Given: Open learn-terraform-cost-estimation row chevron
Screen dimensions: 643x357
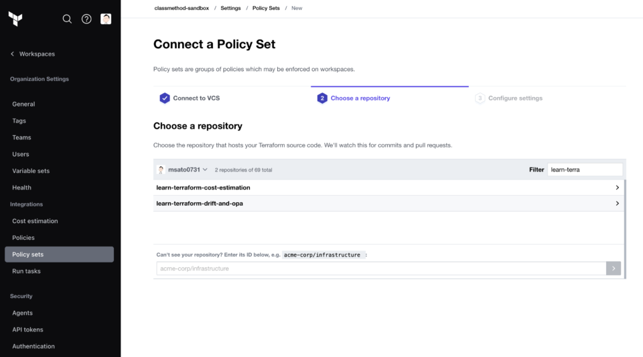Looking at the screenshot, I should [x=617, y=188].
